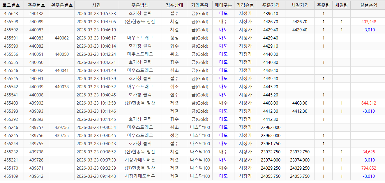
Task: Sort the table by 시간 header
Action: [96, 5]
